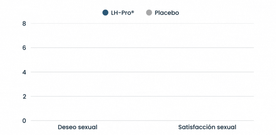Click the horizontal gridline at value 8
276x135 pixels.
click(x=142, y=23)
